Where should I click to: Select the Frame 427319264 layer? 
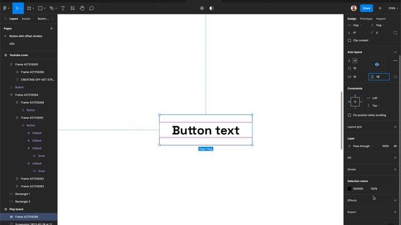click(x=26, y=95)
